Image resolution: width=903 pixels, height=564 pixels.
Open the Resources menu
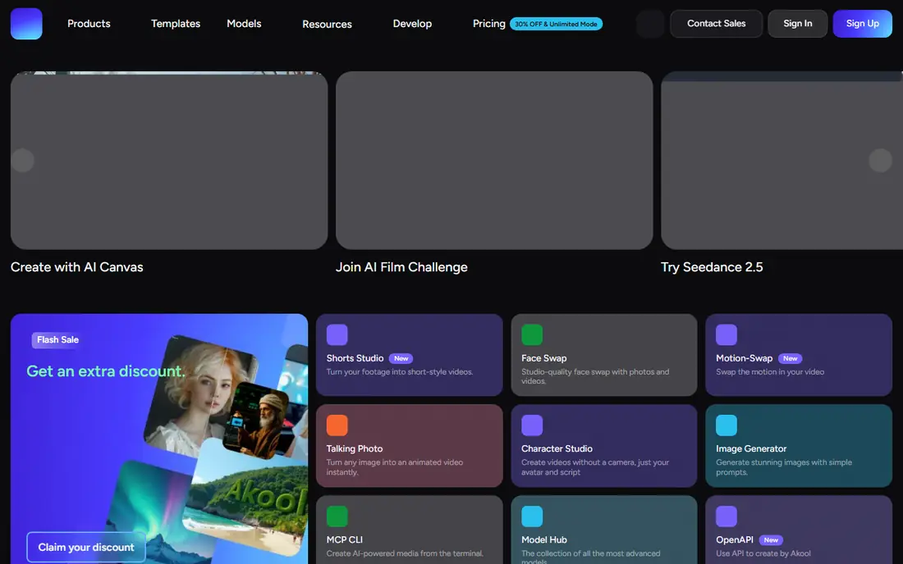pyautogui.click(x=327, y=24)
